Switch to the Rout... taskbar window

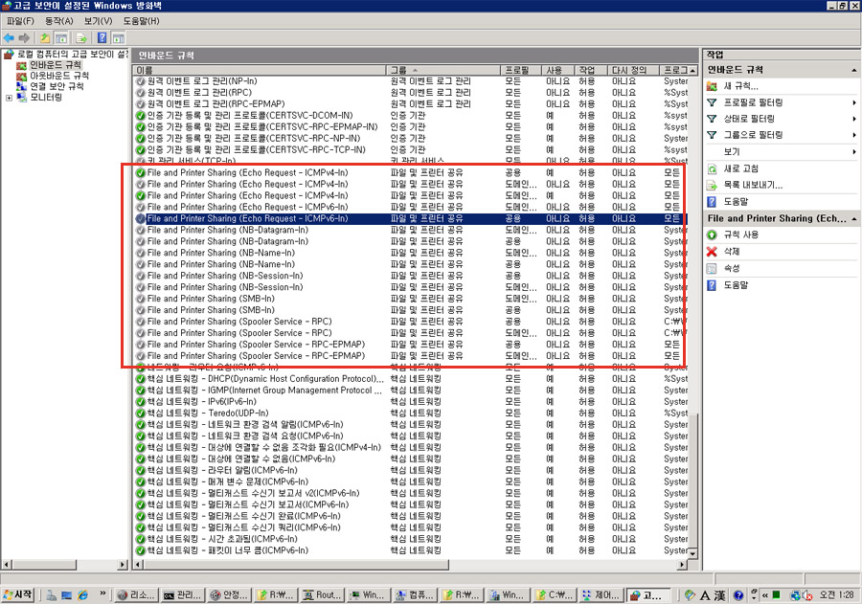pyautogui.click(x=323, y=595)
